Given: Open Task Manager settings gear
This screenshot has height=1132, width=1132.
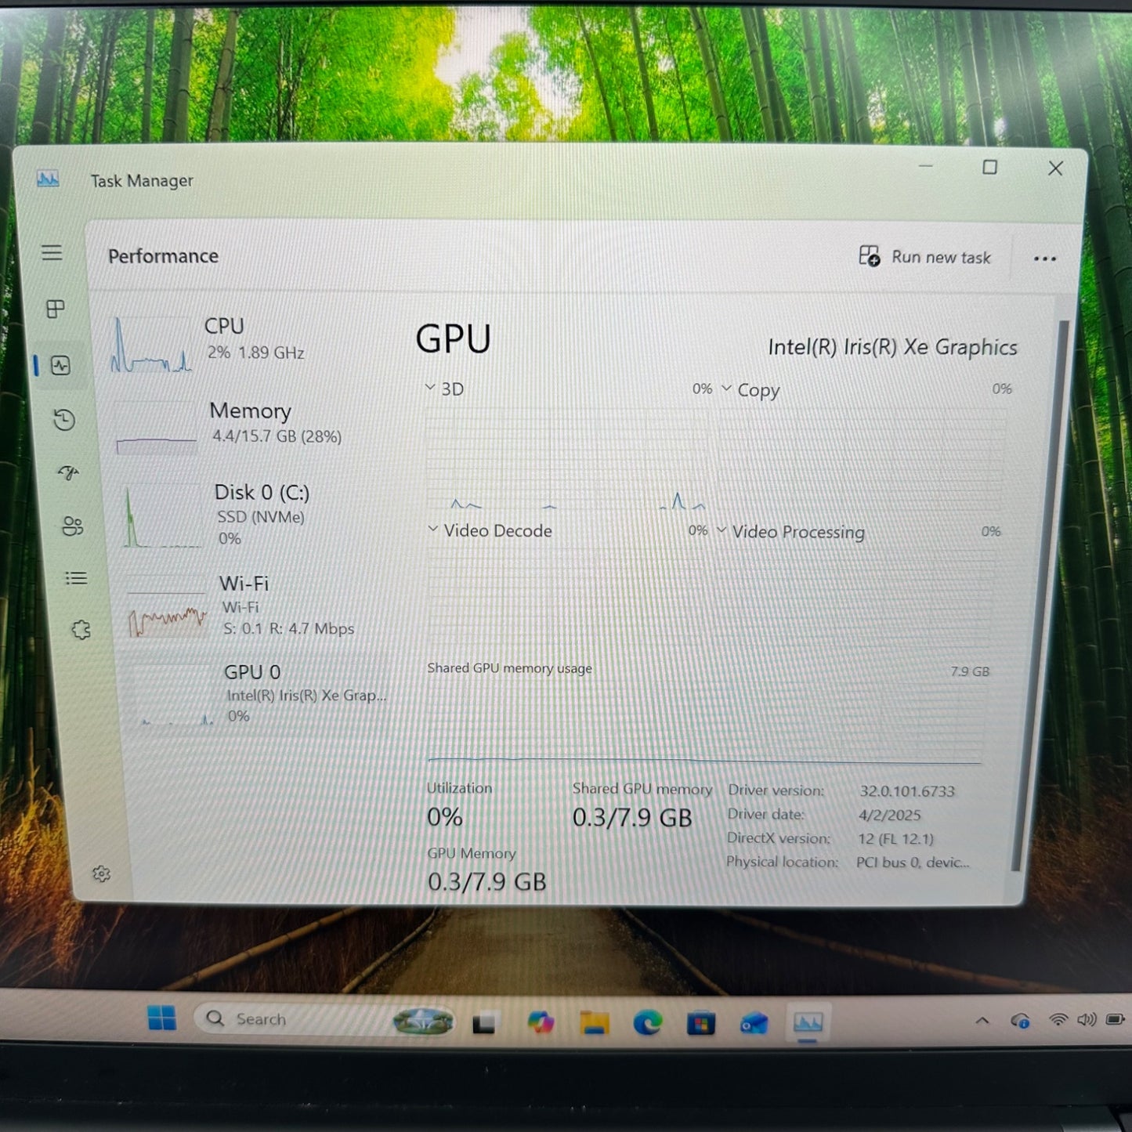Looking at the screenshot, I should pyautogui.click(x=101, y=873).
